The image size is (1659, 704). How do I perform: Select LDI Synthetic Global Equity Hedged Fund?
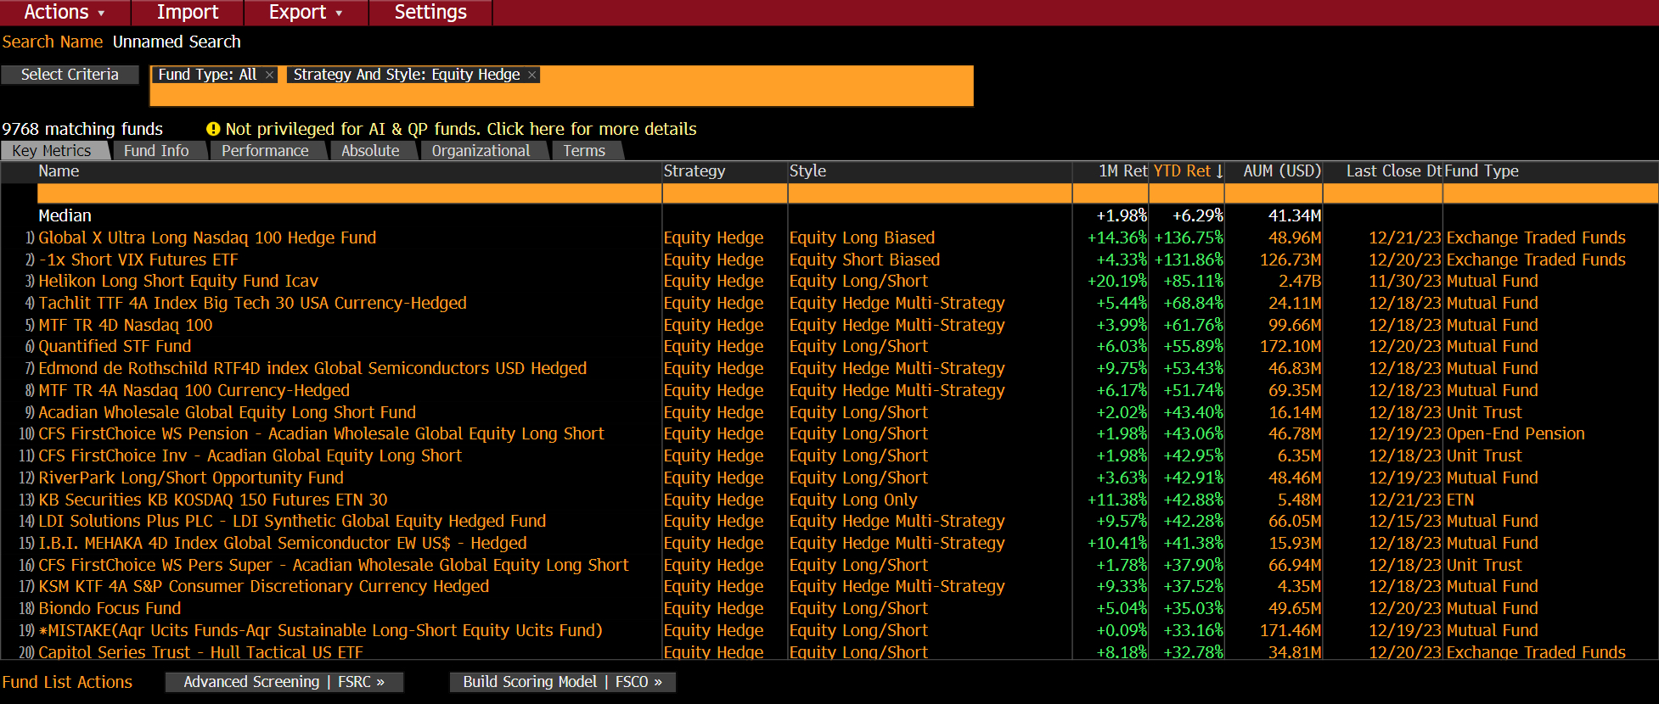point(292,522)
